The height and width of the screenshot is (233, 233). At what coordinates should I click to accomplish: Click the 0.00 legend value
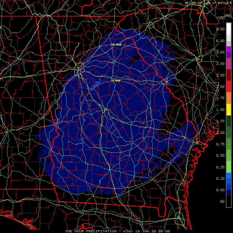point(220,190)
